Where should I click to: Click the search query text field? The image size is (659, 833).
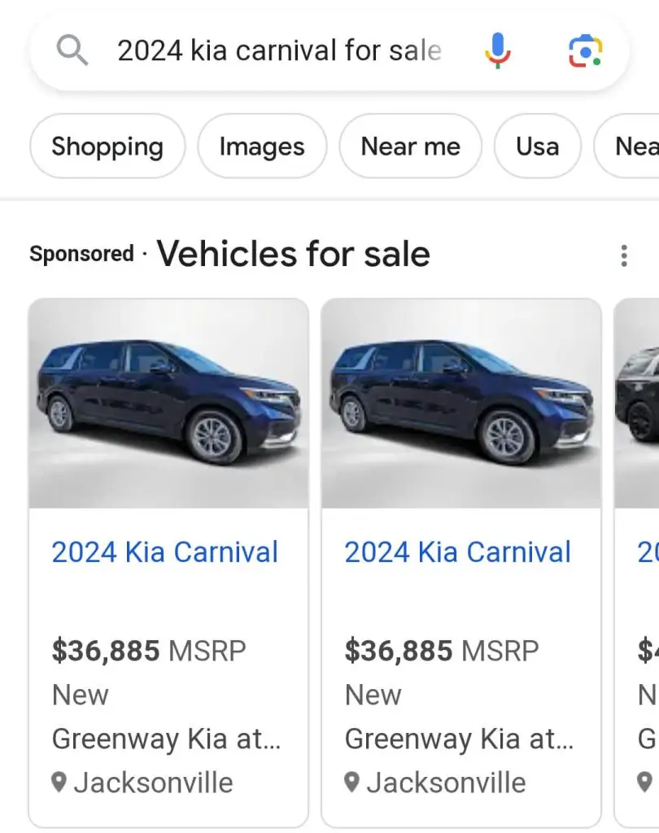pyautogui.click(x=279, y=51)
